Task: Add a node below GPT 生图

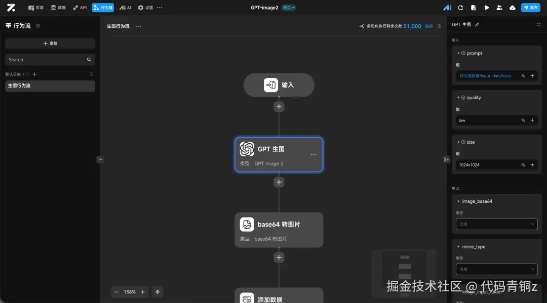Action: coord(279,182)
